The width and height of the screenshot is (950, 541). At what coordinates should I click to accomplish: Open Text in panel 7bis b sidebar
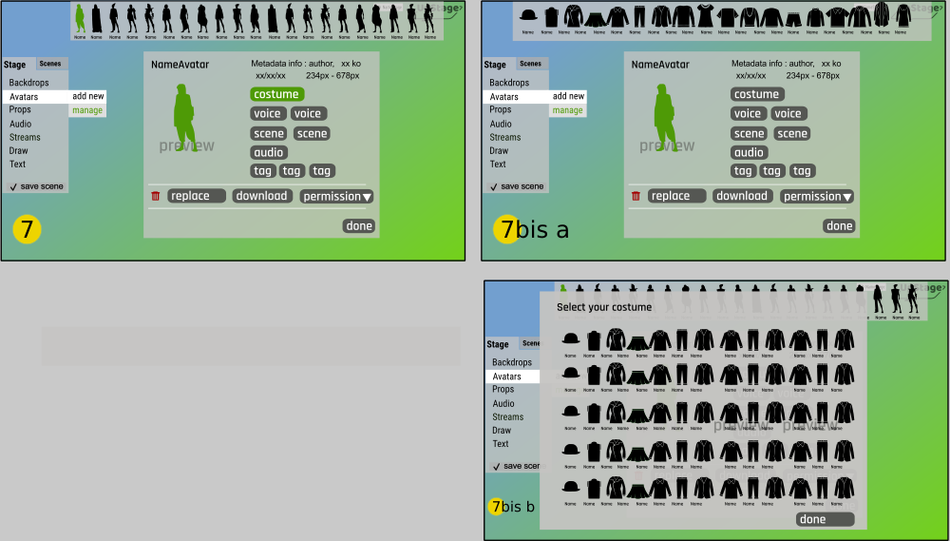501,443
